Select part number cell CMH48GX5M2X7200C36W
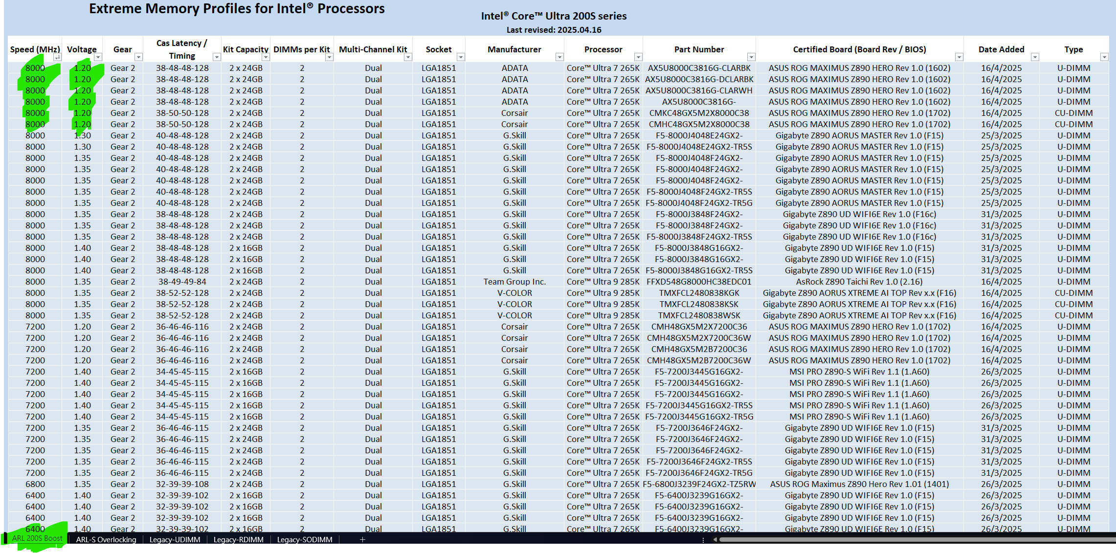The image size is (1116, 553). tap(699, 338)
